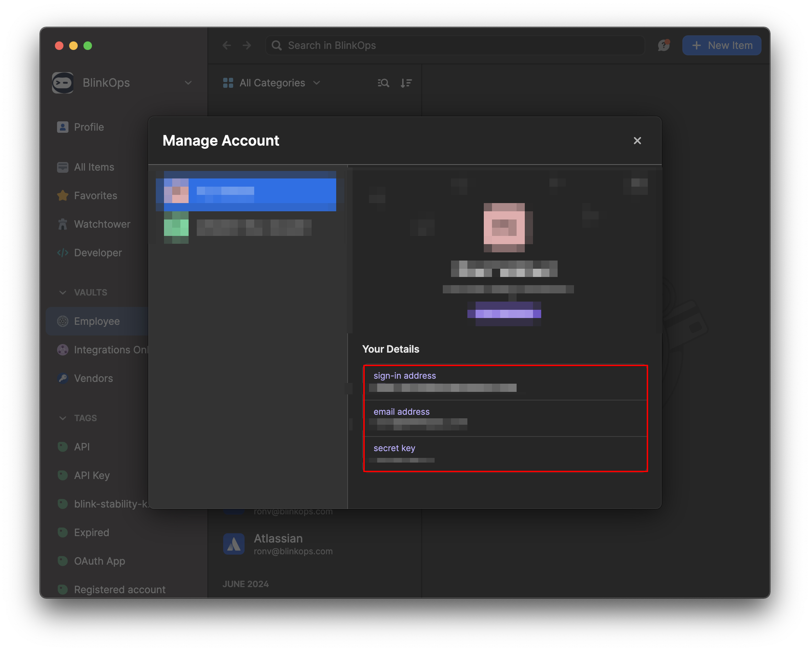Close the Manage Account dialog
The height and width of the screenshot is (651, 810).
[x=637, y=141]
